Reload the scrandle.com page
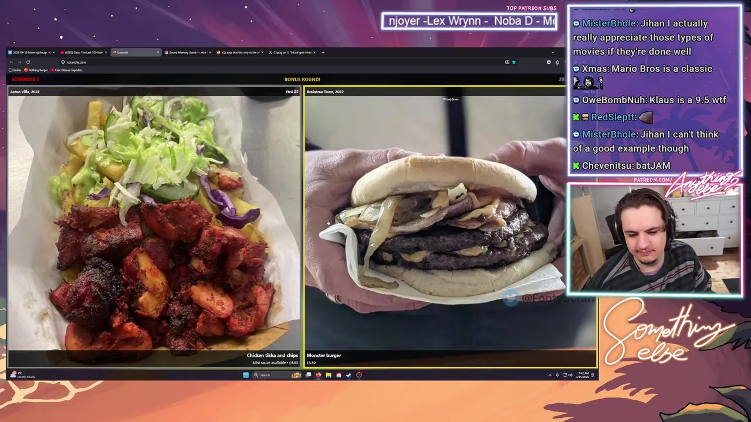 [28, 62]
